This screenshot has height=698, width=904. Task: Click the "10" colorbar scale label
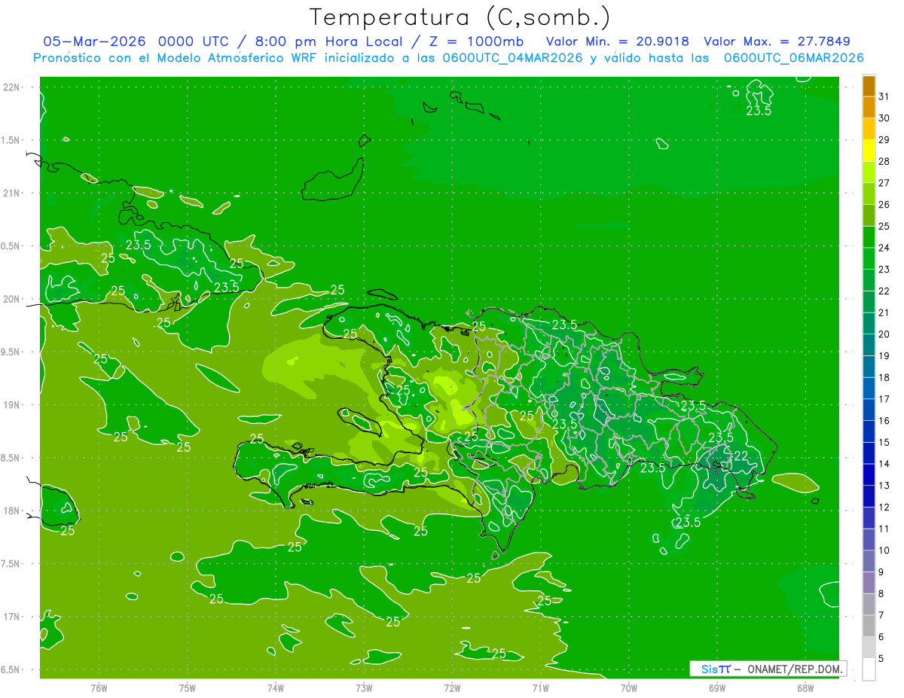[x=884, y=550]
